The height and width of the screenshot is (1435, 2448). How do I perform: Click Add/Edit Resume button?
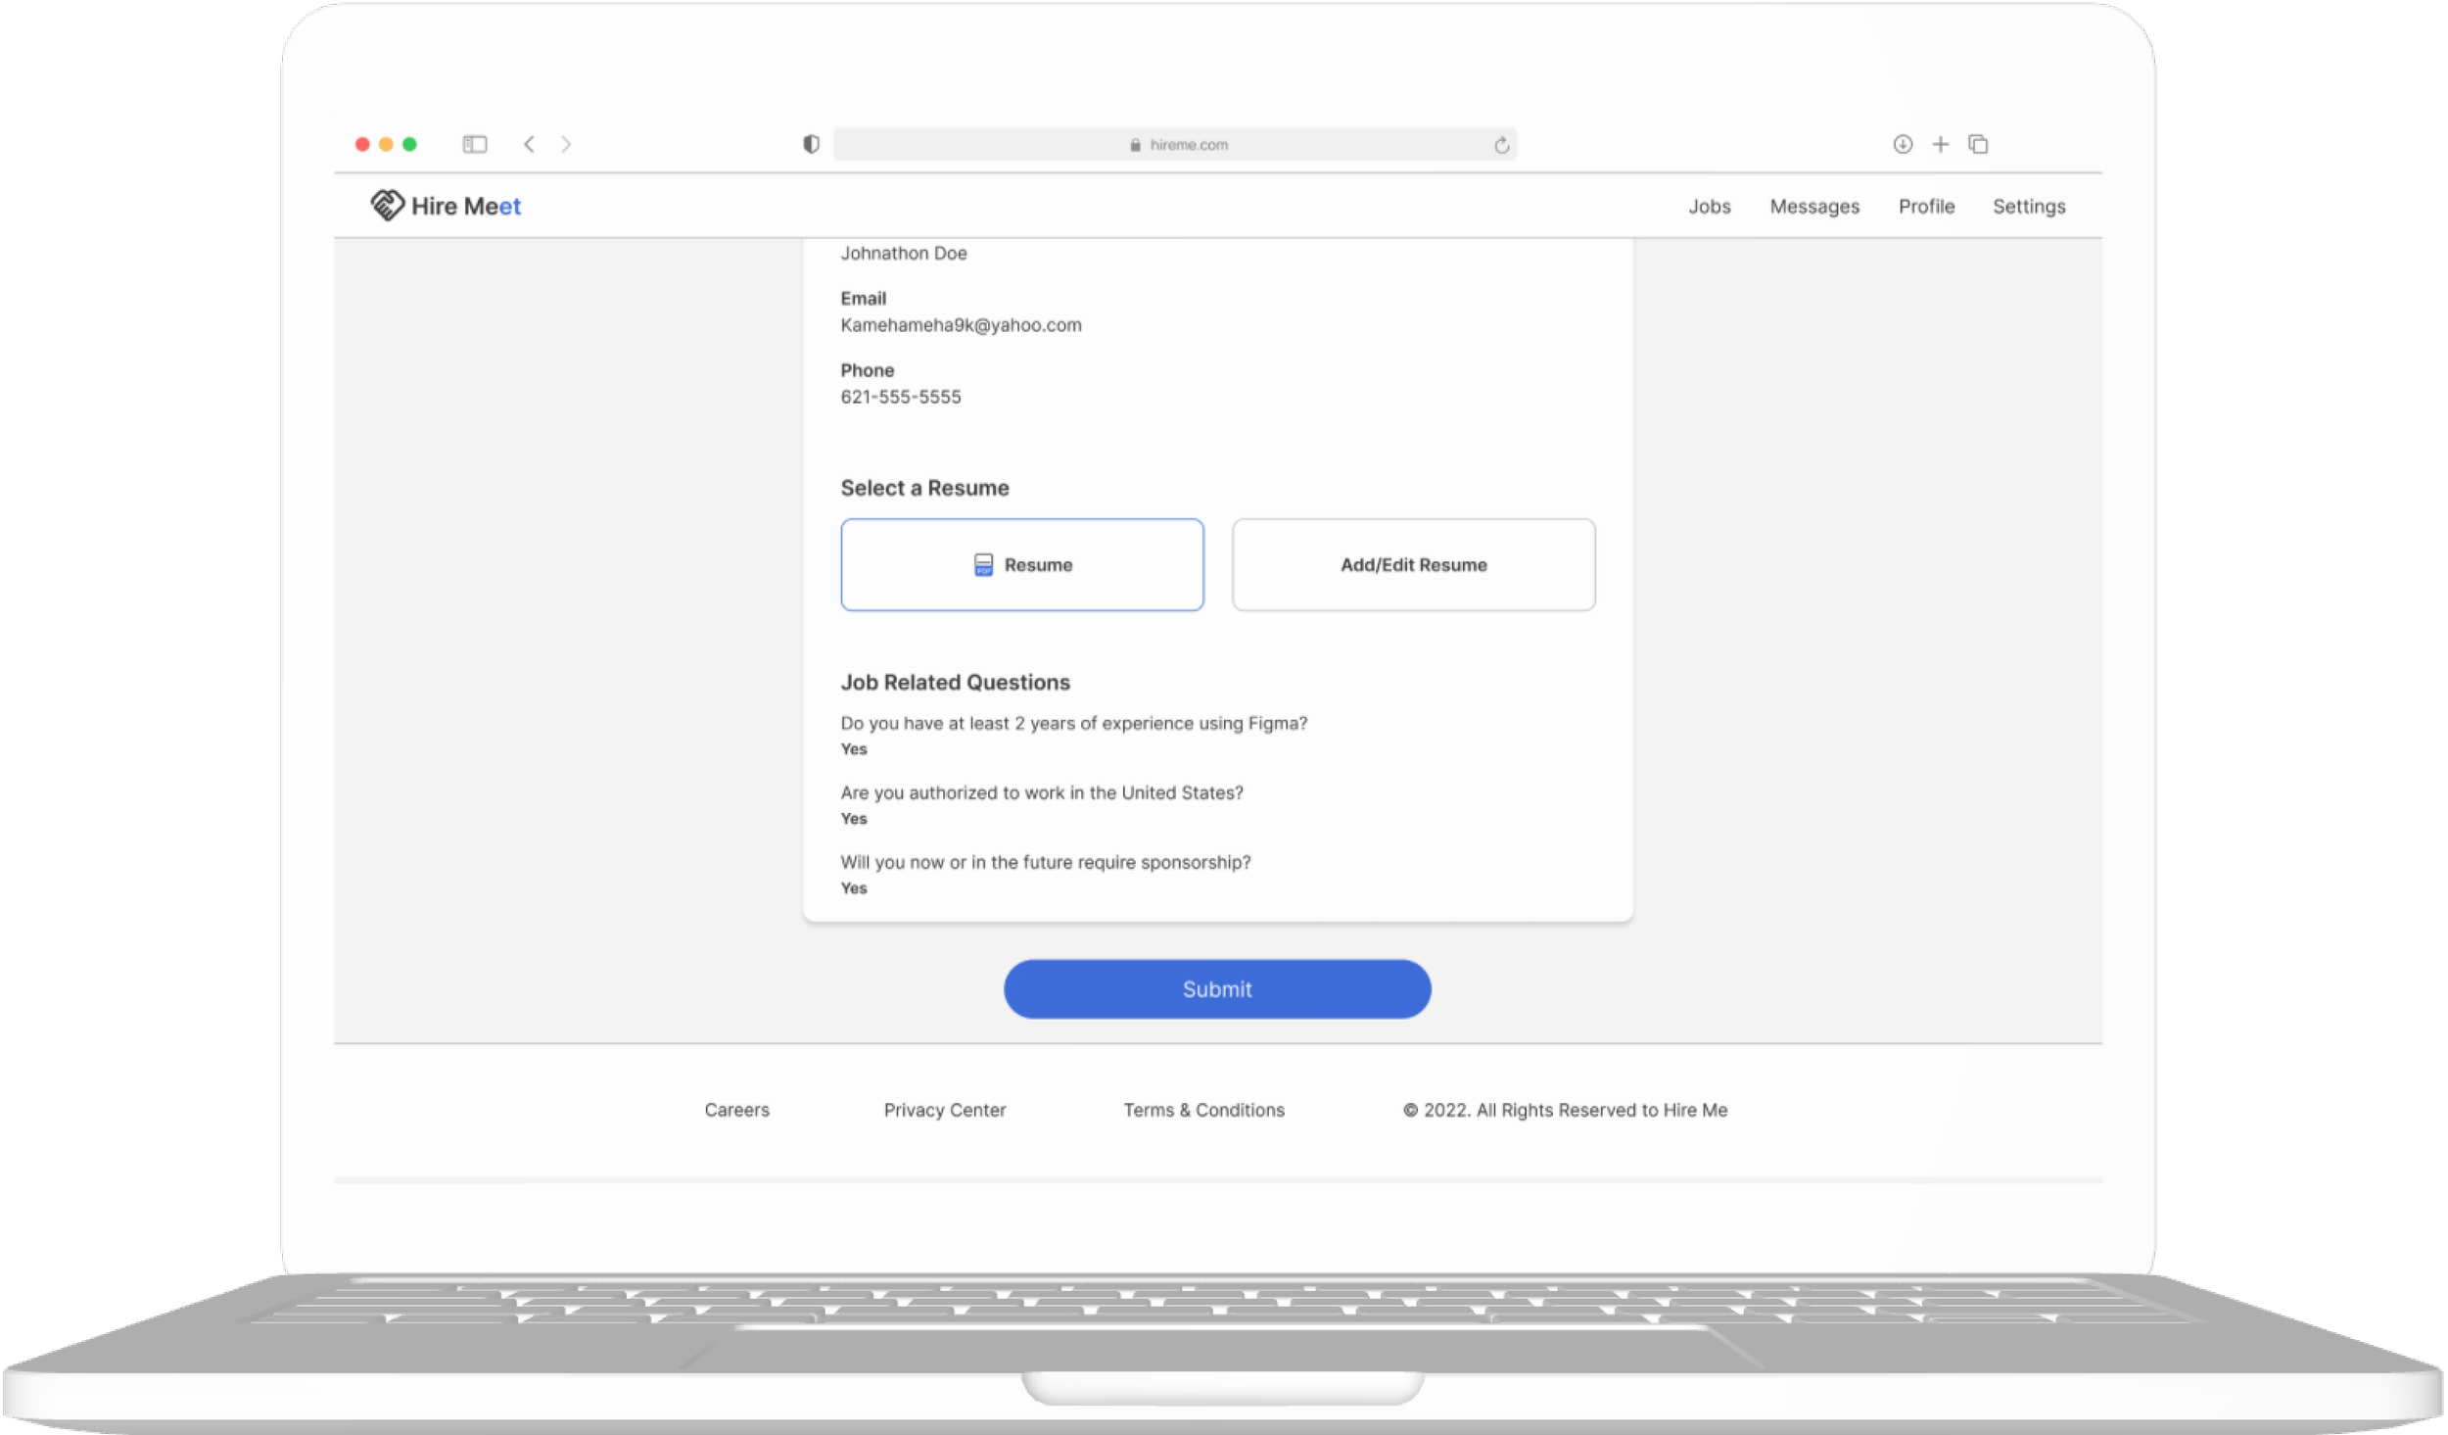tap(1413, 564)
